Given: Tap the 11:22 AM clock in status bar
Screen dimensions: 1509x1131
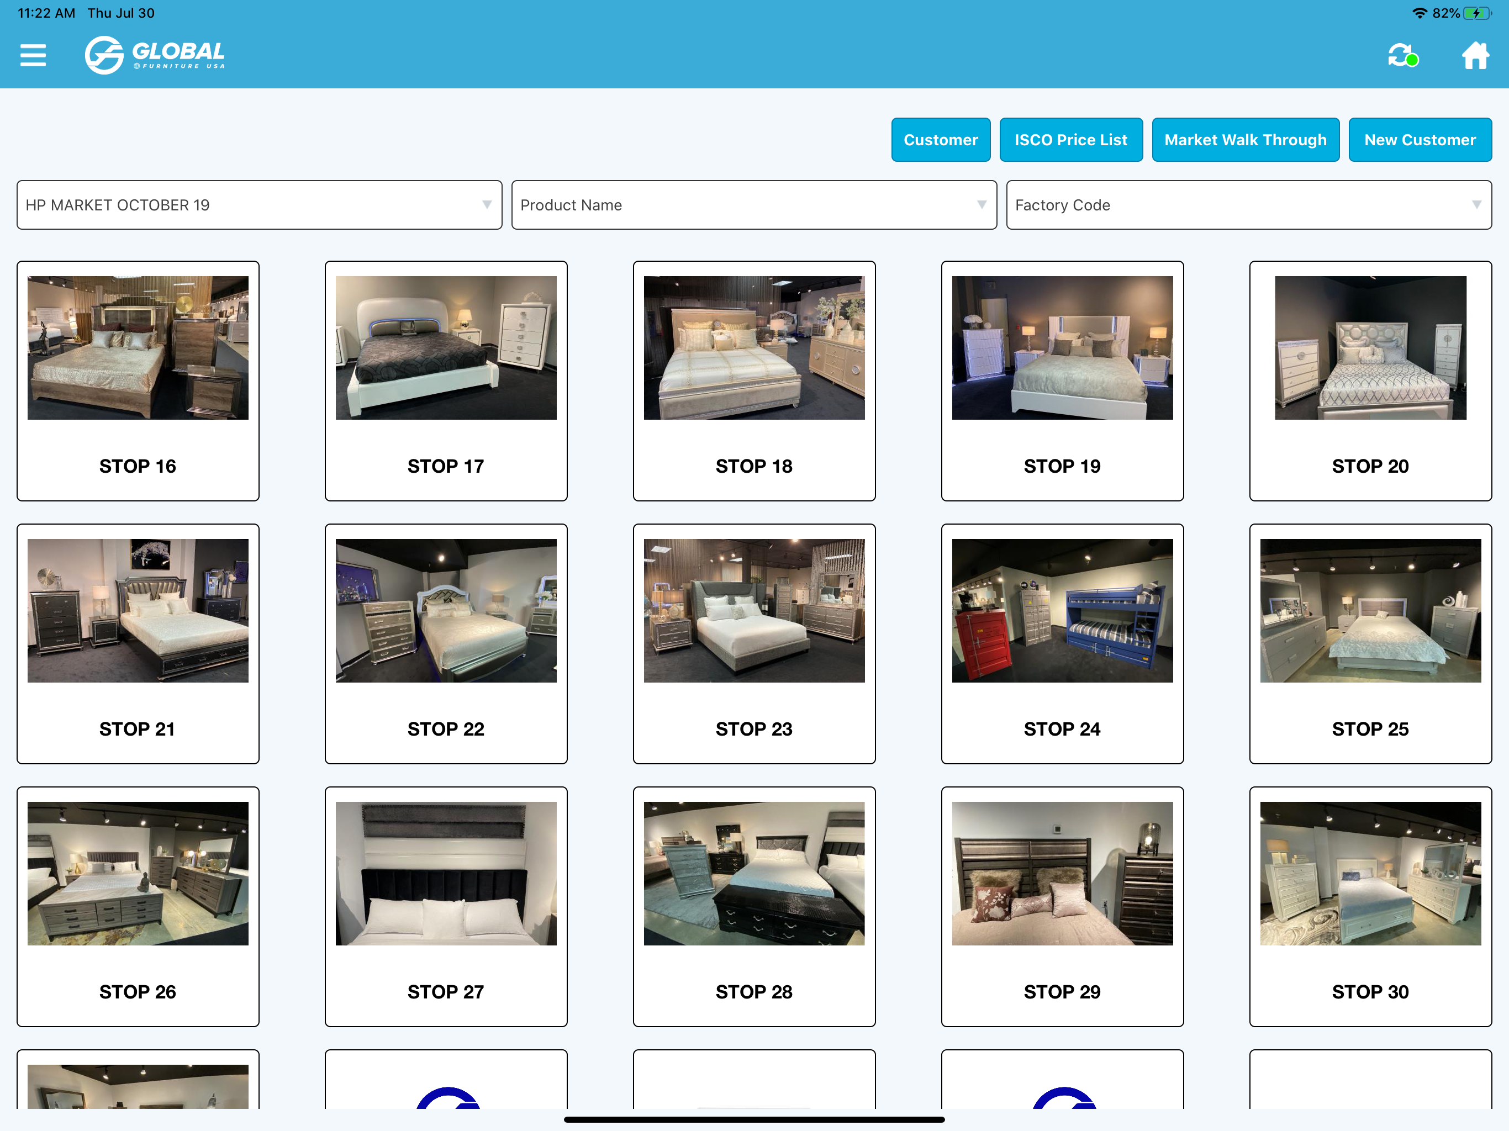Looking at the screenshot, I should [x=46, y=13].
